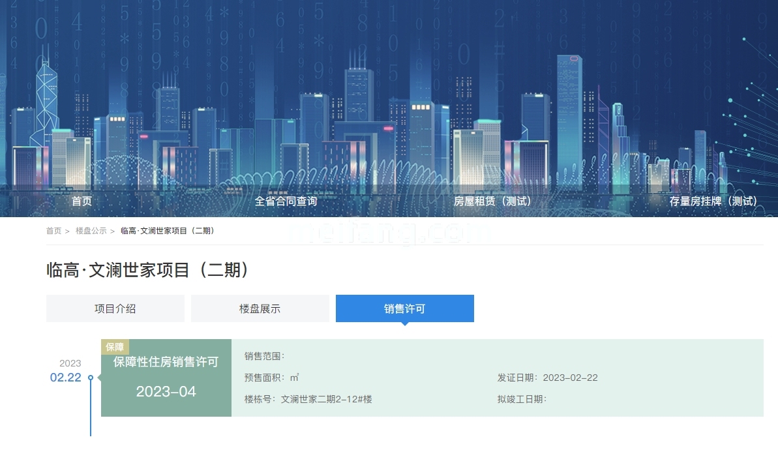
Task: Select the 销售许可 tab
Action: pyautogui.click(x=404, y=308)
